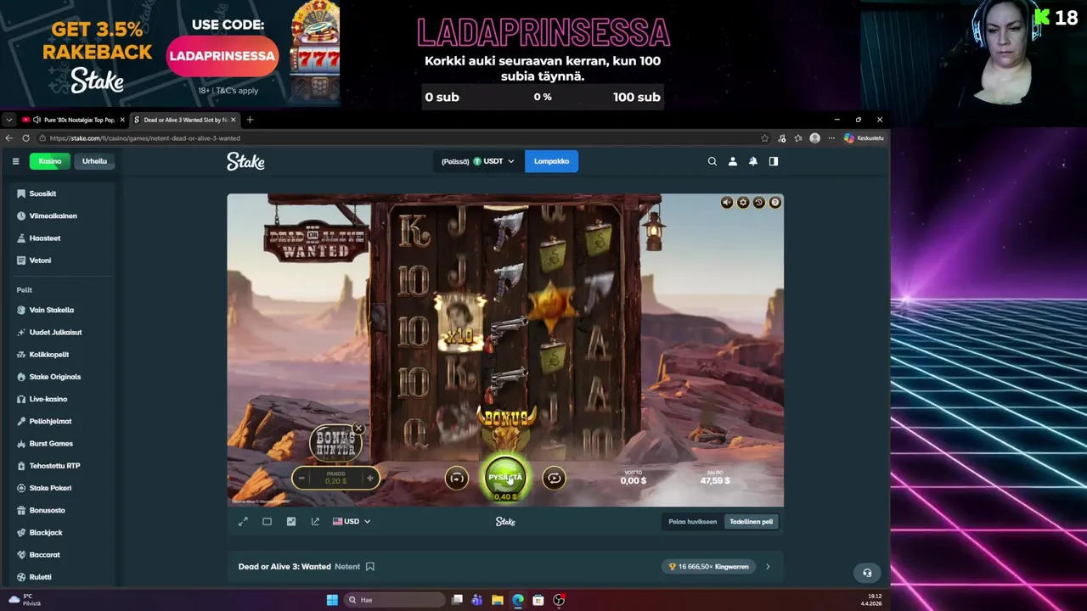Switch to Kasino tab
Image resolution: width=1087 pixels, height=611 pixels.
[x=49, y=161]
